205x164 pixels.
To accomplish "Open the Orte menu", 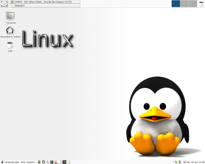I will (x=23, y=162).
